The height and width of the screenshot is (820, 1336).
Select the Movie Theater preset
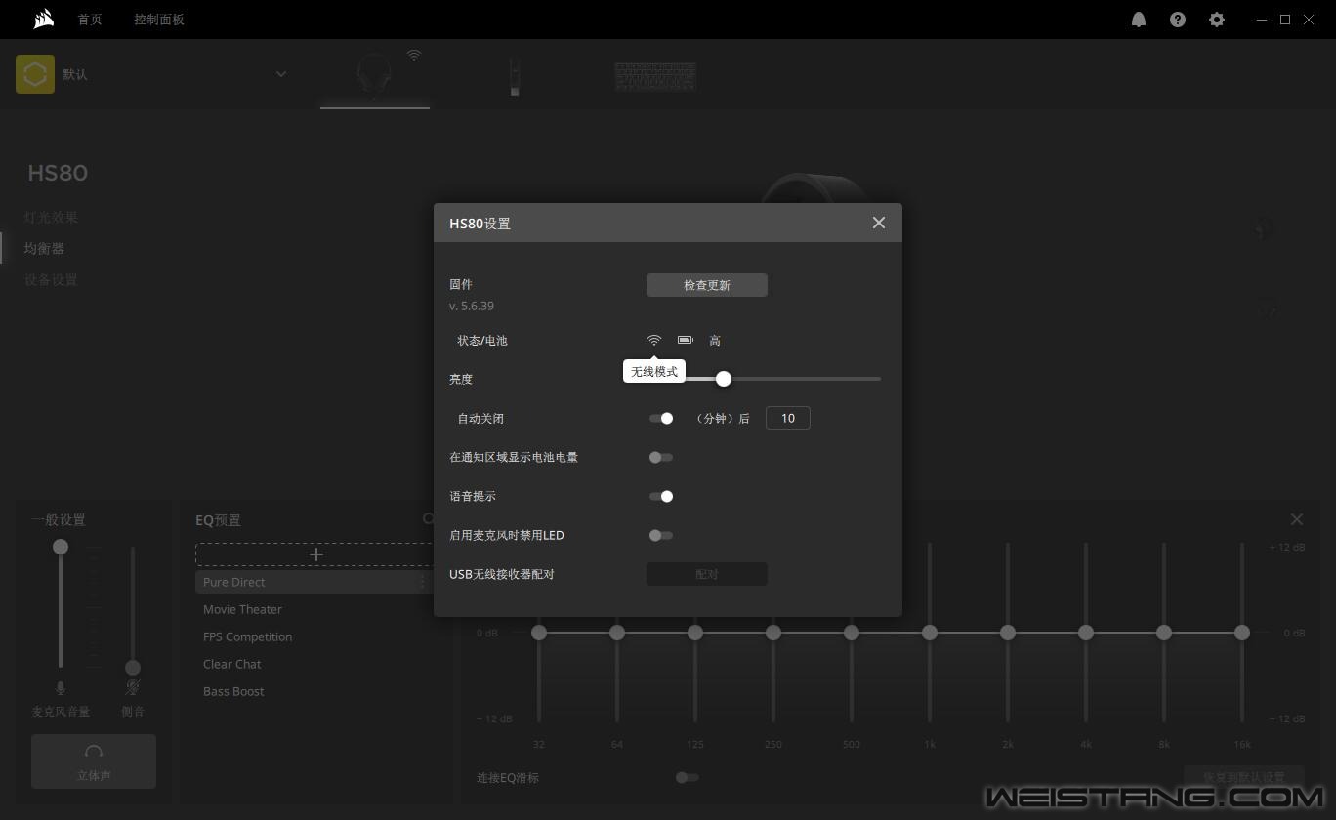tap(242, 609)
